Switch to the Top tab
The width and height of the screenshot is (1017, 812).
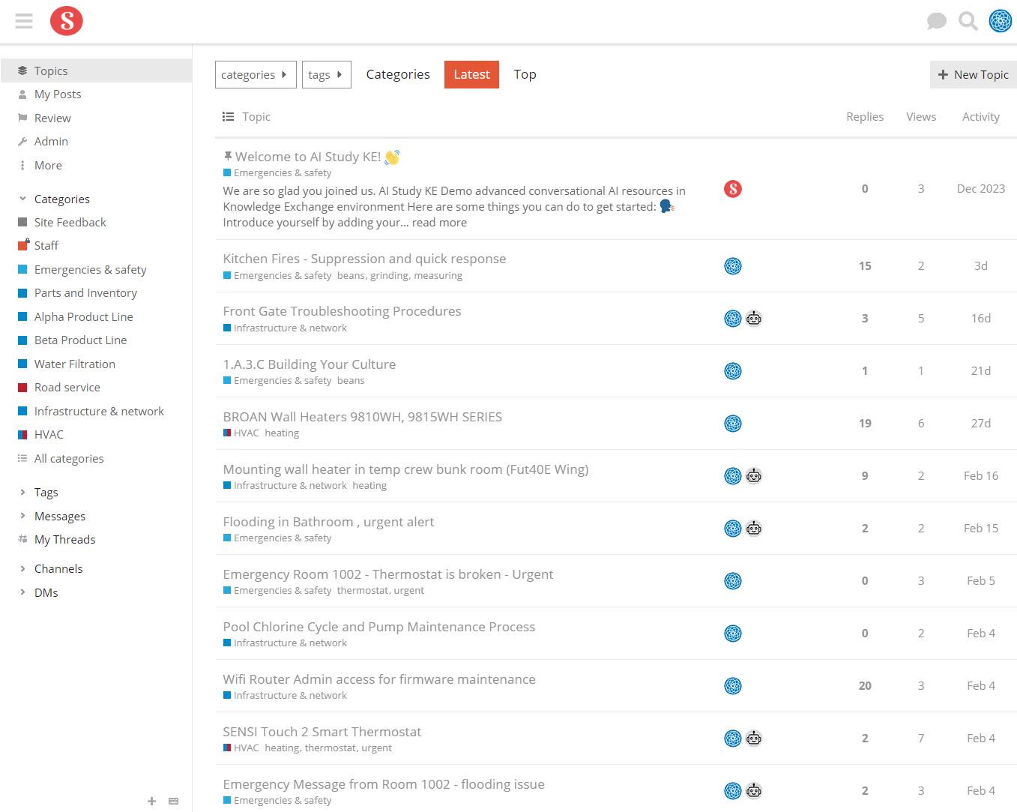[x=525, y=74]
